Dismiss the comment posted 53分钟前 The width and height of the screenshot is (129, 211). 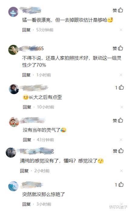click(121, 30)
